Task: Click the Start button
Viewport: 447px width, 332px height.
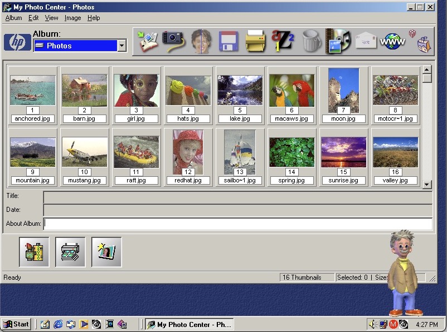Action: (x=16, y=324)
